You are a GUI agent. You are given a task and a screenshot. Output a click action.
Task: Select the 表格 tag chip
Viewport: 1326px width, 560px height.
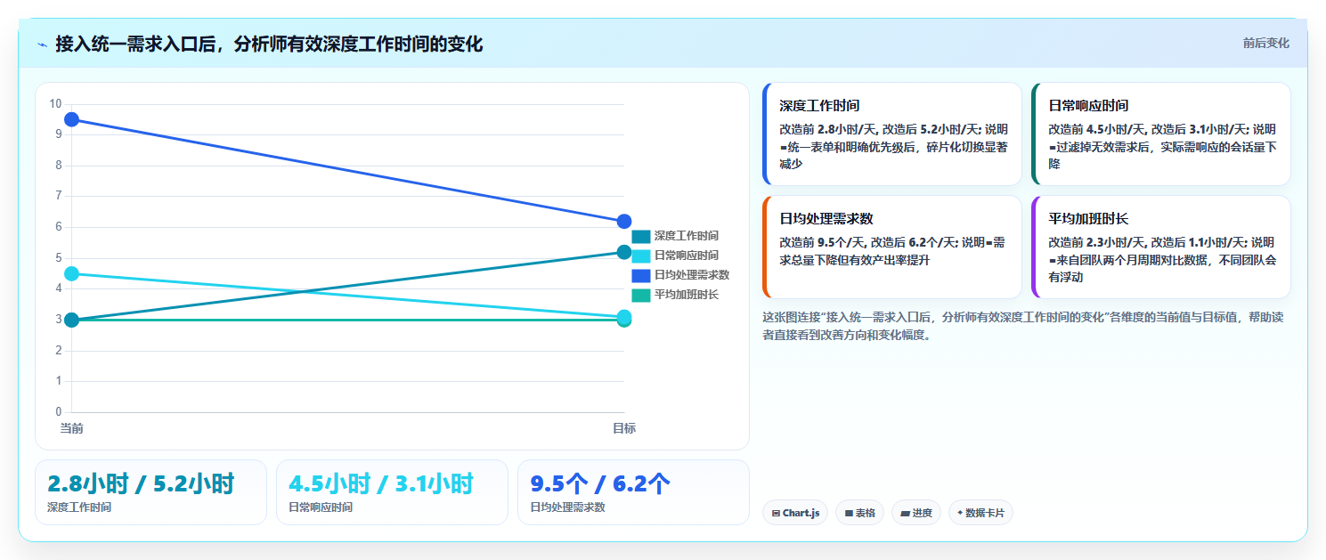pyautogui.click(x=859, y=513)
